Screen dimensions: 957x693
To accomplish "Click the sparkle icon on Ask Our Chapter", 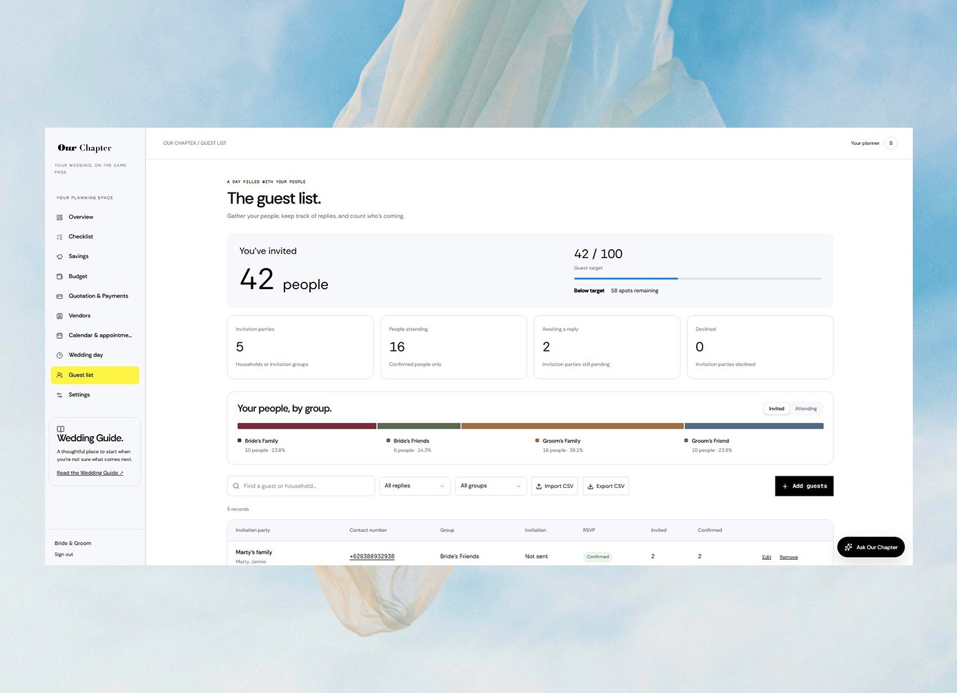I will click(849, 547).
